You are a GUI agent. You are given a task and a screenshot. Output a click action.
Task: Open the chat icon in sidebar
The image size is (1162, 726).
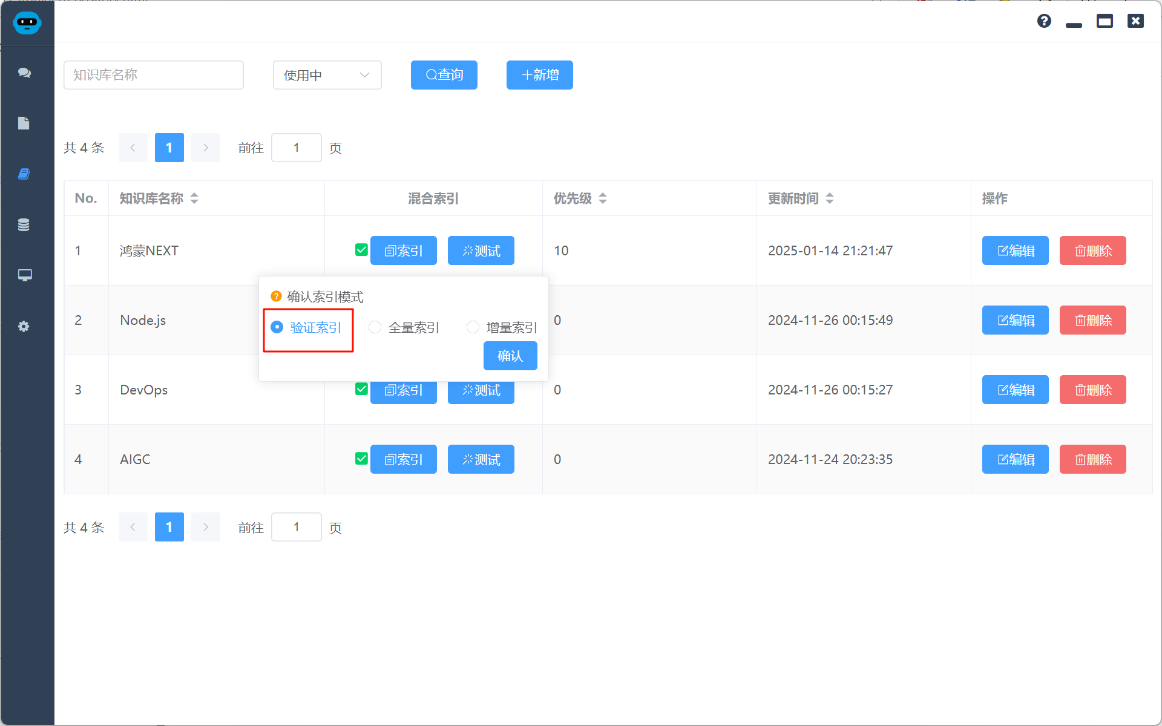(x=24, y=73)
